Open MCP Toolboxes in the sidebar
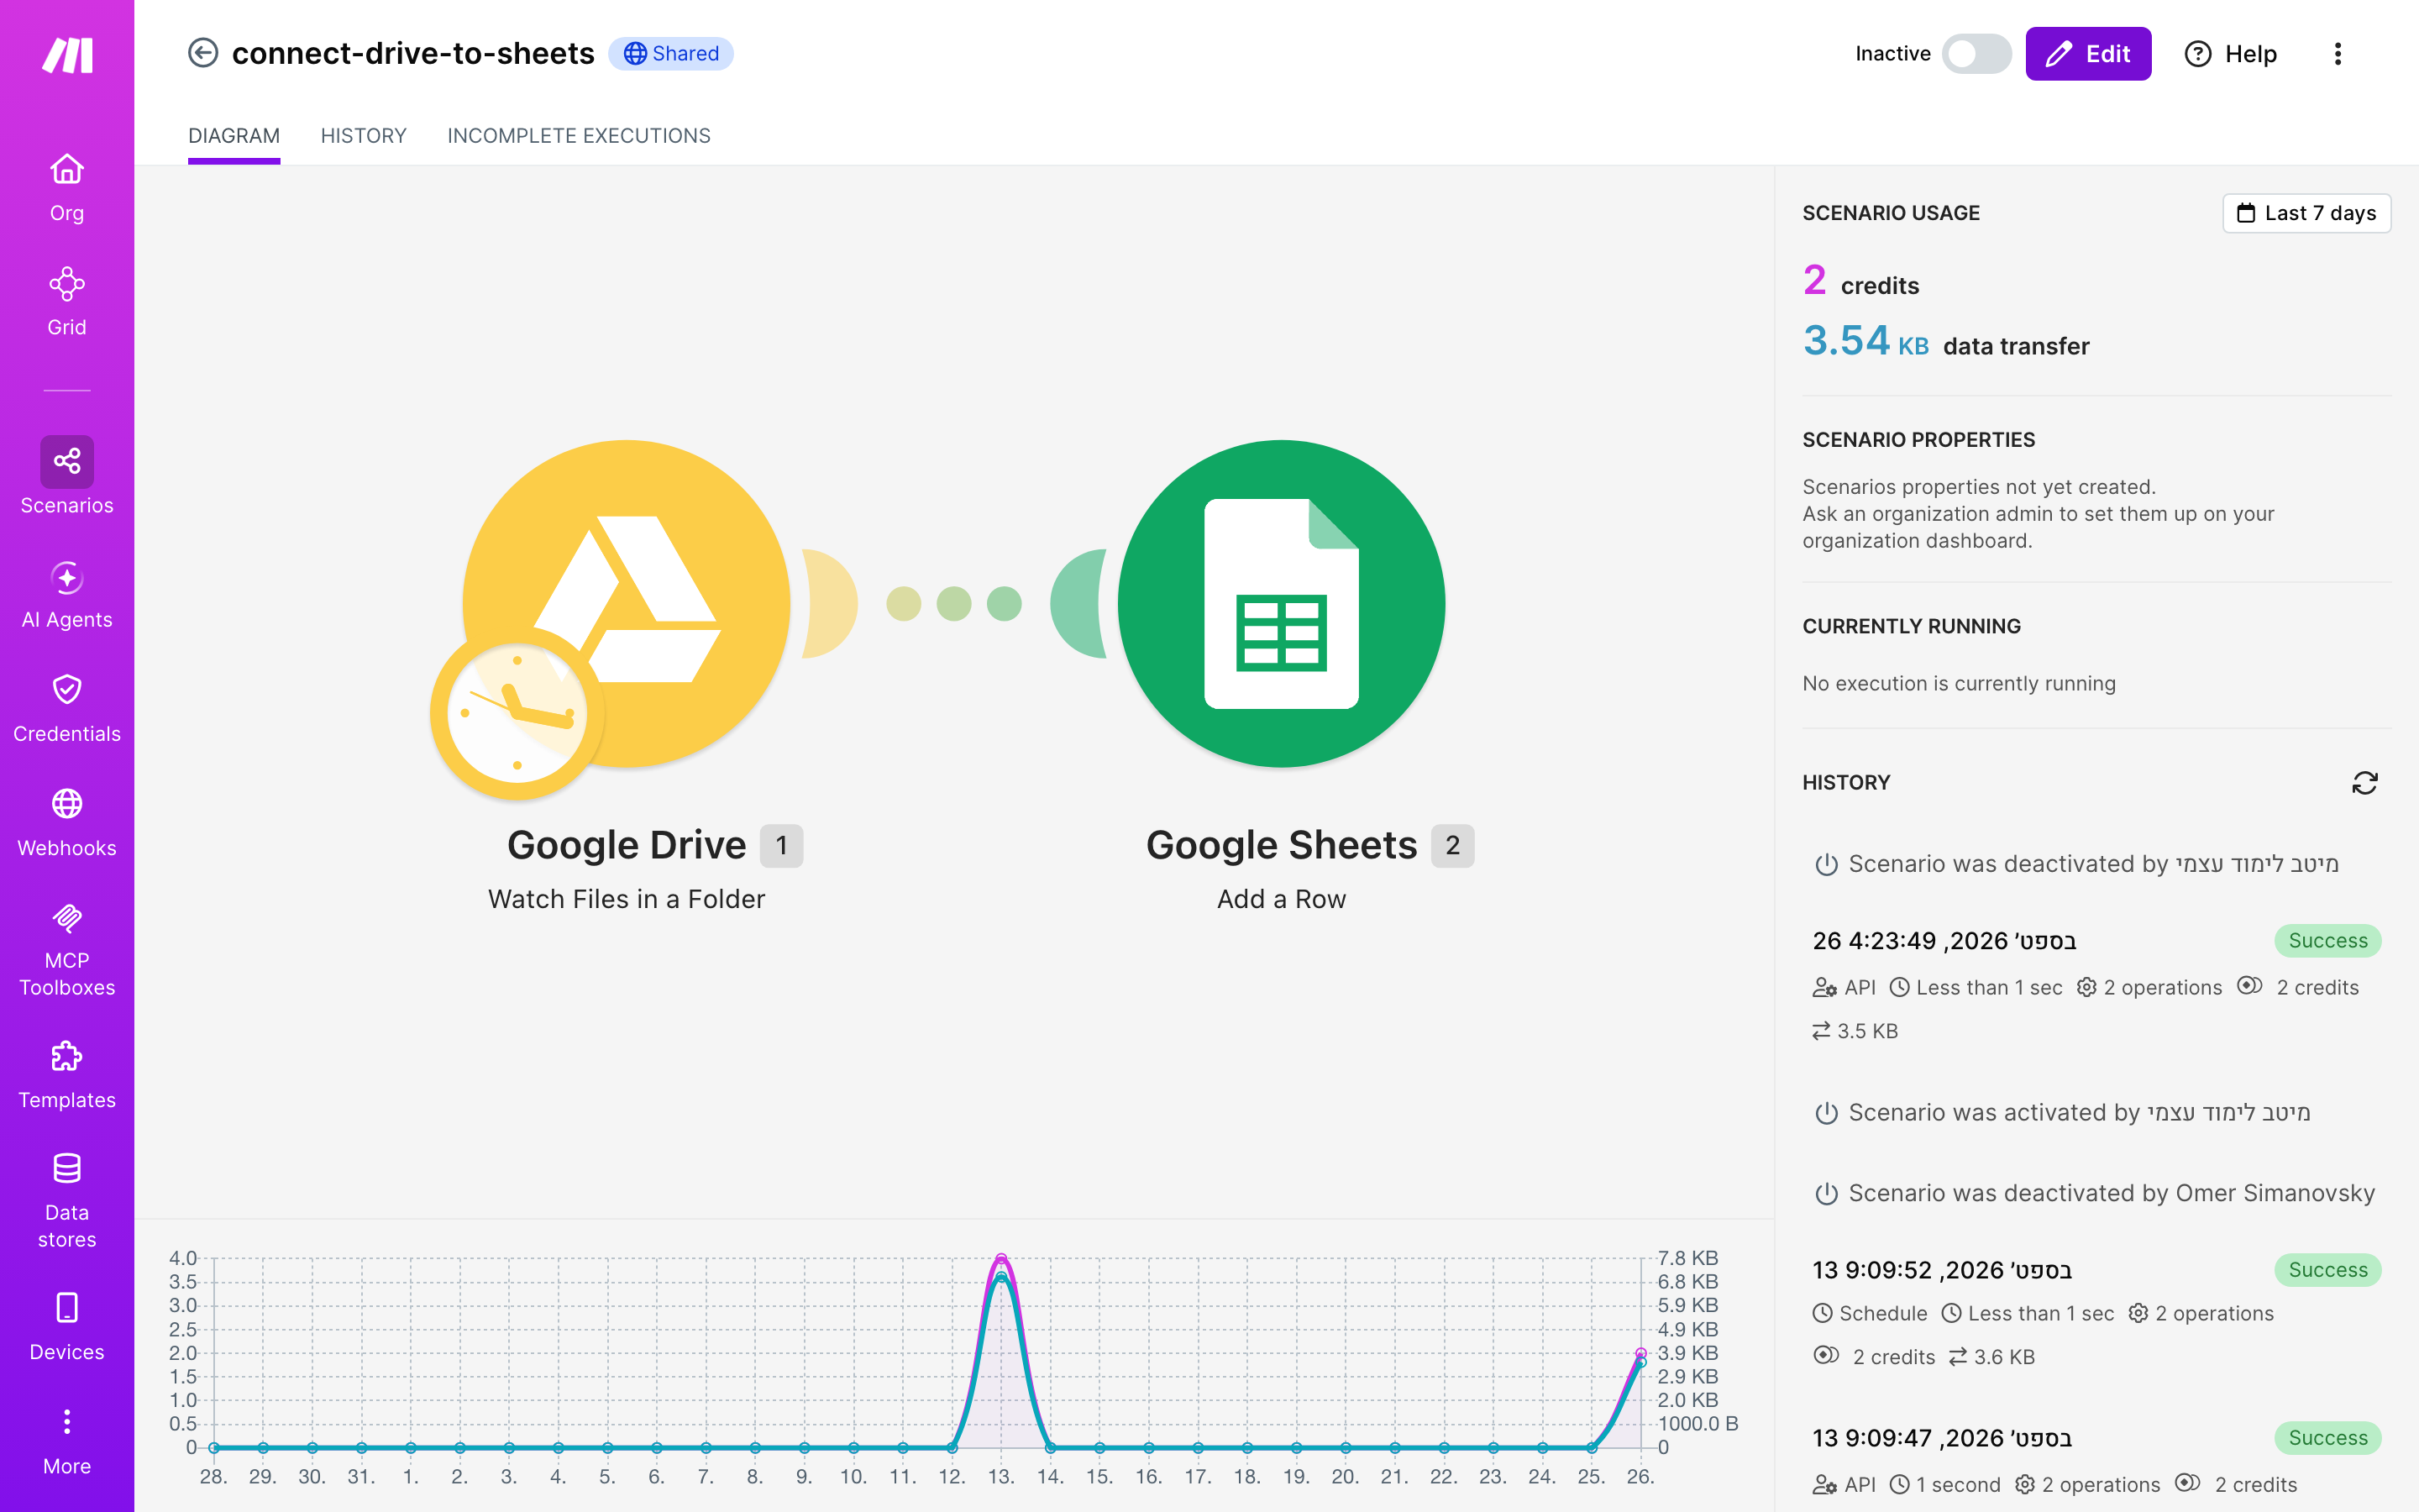This screenshot has width=2419, height=1512. [x=67, y=948]
